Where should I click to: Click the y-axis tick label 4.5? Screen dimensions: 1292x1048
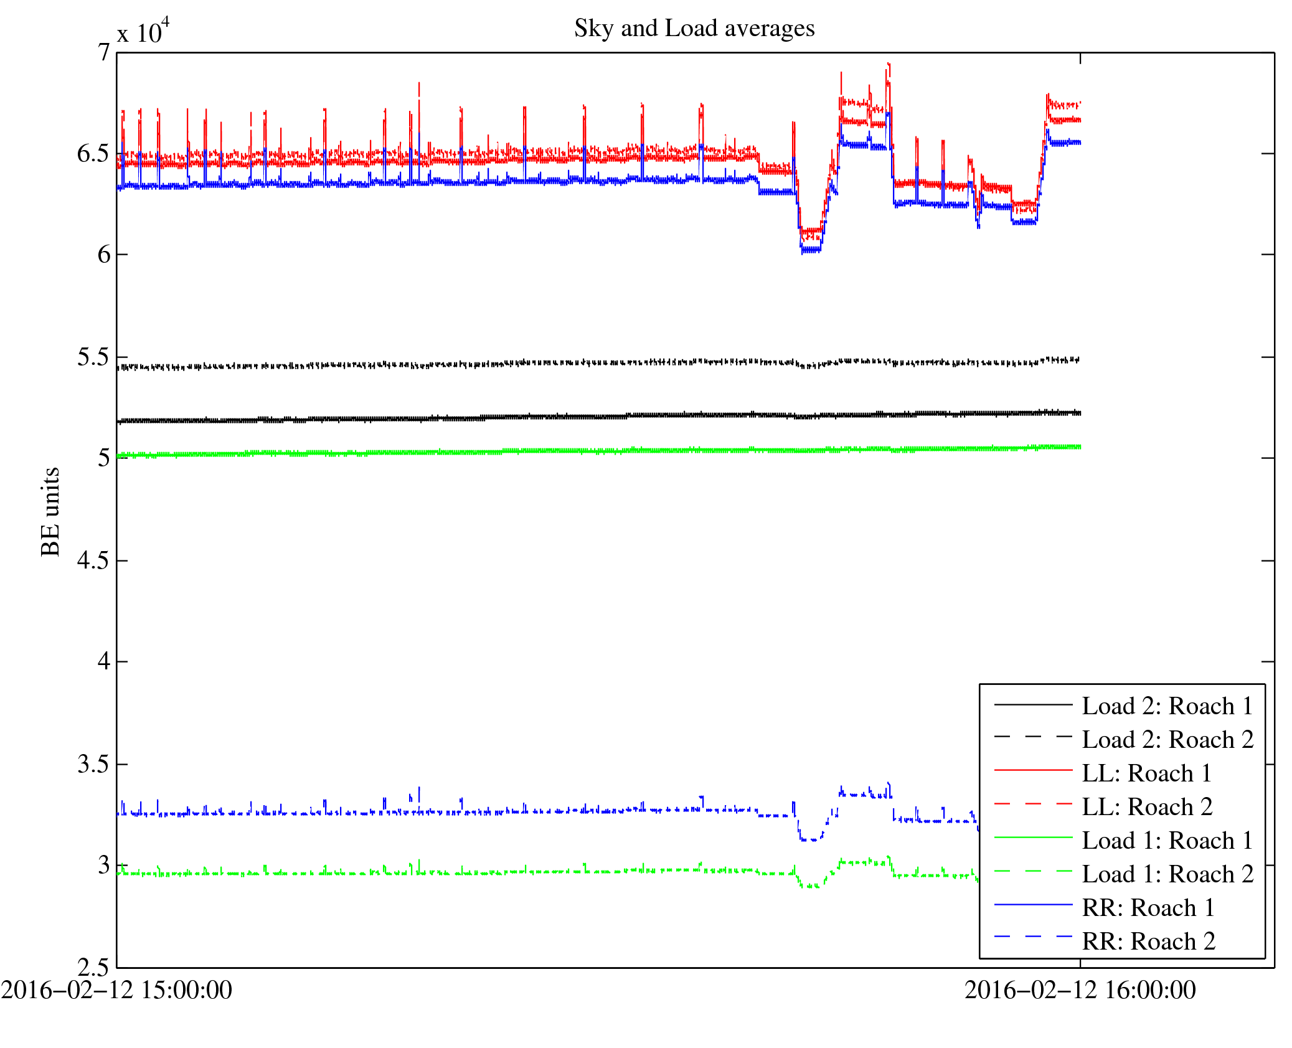93,560
